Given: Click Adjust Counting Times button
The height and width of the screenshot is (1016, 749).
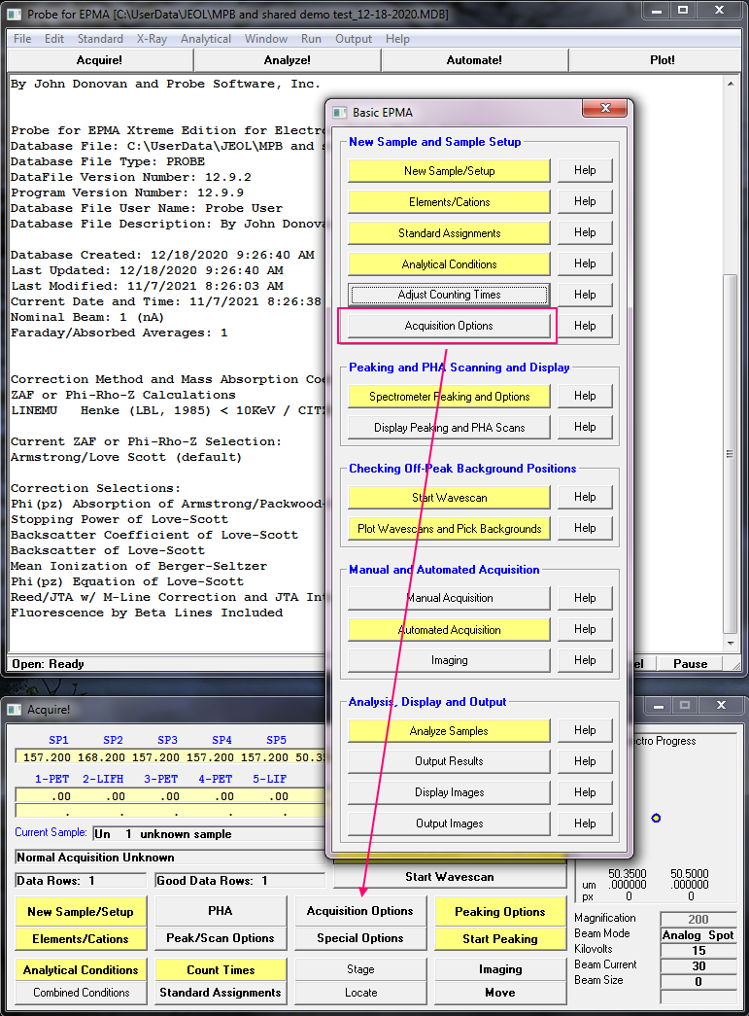Looking at the screenshot, I should click(x=449, y=295).
